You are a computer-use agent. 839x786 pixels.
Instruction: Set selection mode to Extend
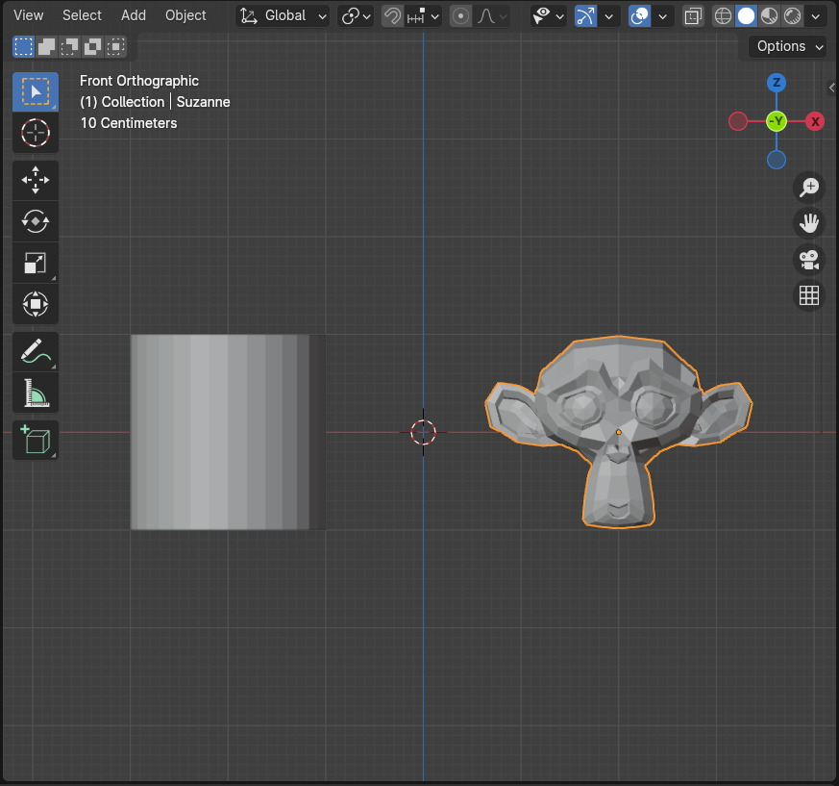point(46,46)
